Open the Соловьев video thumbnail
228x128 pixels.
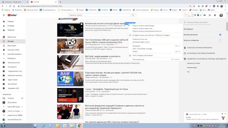pos(70,112)
